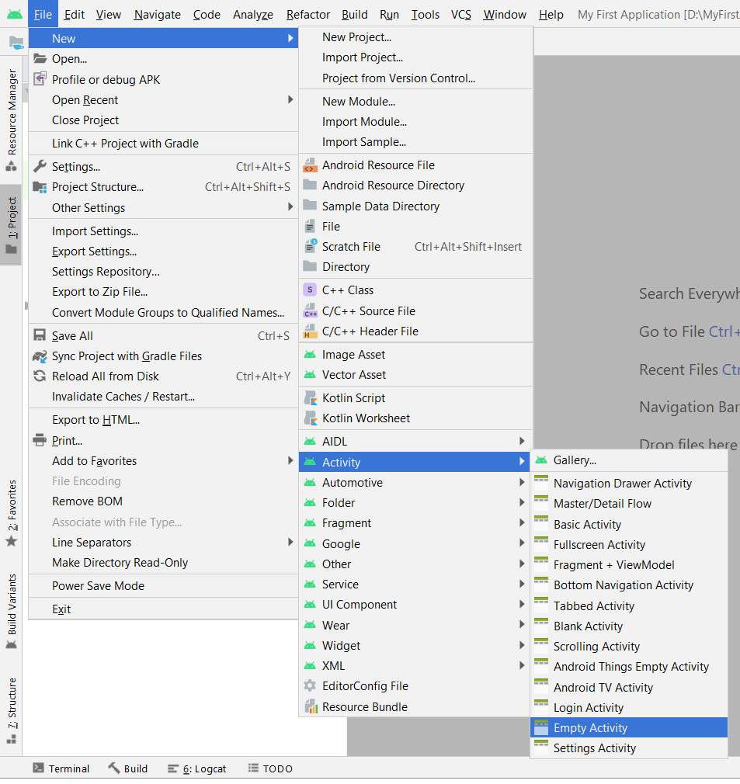Choose Project from Version Control...
The height and width of the screenshot is (784, 740).
[415, 78]
